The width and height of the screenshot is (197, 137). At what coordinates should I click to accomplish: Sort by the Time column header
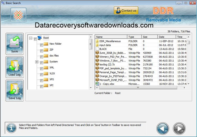[x=181, y=37]
